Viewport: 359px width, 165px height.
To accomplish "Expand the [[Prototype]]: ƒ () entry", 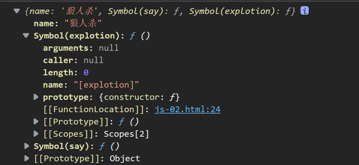I will 36,121.
